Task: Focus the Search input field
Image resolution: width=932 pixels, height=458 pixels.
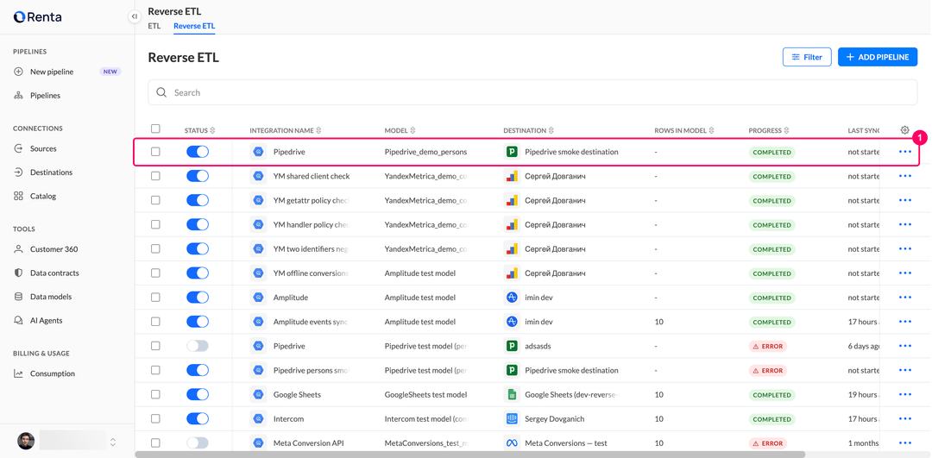Action: point(532,92)
